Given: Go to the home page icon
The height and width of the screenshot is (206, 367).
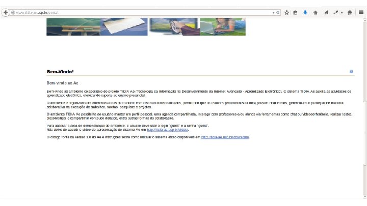Looking at the screenshot, I should tap(316, 13).
